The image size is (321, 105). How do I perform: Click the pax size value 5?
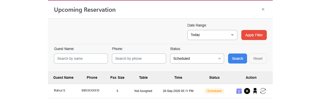(117, 91)
